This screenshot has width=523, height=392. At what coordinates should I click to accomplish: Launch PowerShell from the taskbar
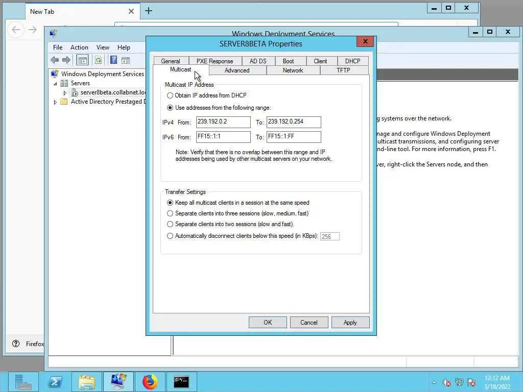tap(55, 382)
